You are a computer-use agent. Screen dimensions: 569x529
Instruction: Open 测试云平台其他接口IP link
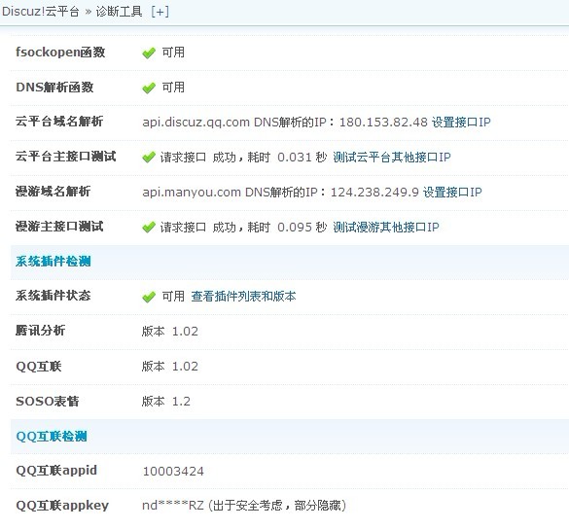(392, 158)
